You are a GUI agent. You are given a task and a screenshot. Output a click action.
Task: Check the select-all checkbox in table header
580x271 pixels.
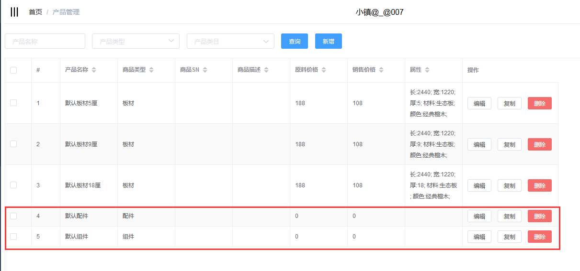[x=13, y=70]
